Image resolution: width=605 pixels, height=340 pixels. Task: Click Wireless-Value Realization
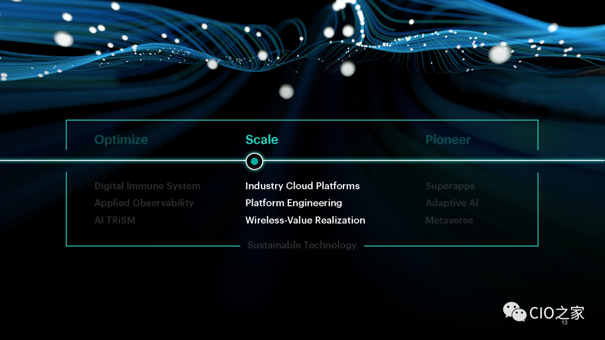305,220
